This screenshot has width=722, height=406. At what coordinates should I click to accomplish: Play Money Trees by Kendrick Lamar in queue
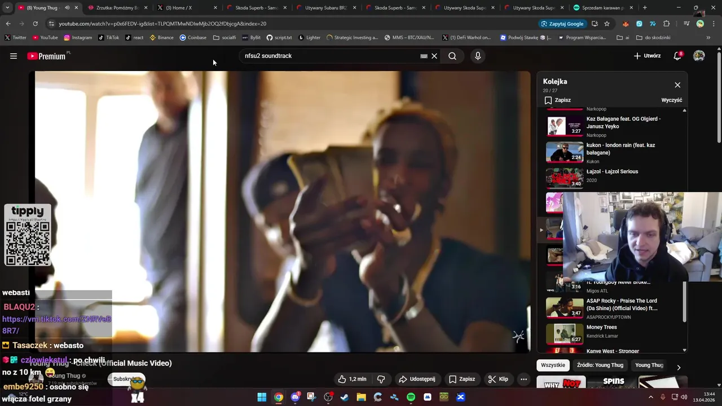click(x=612, y=334)
